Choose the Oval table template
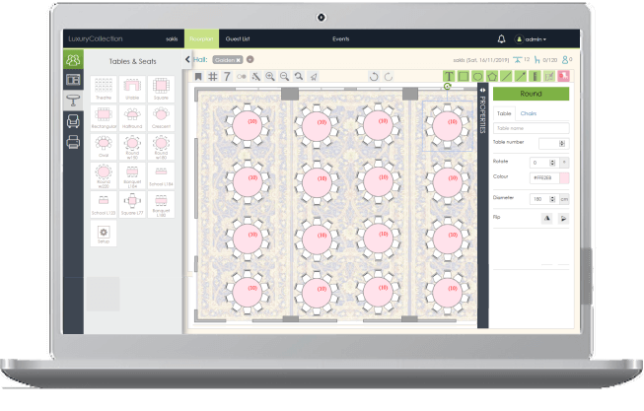644x411 pixels. point(104,147)
